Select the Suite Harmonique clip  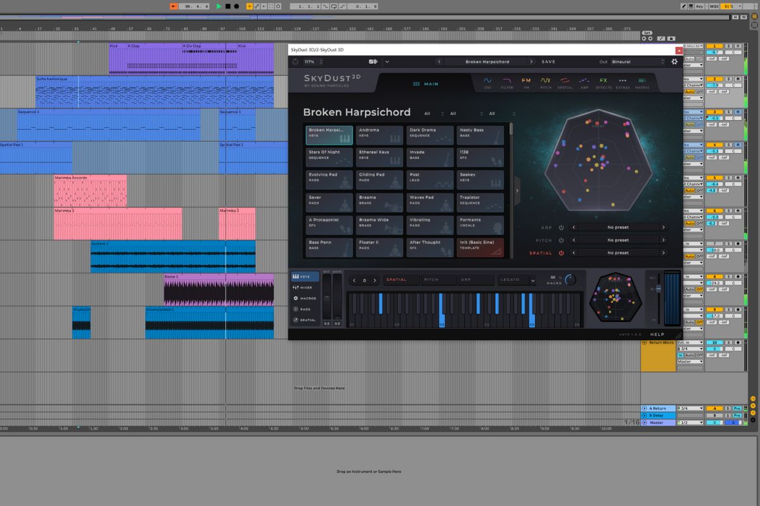(155, 92)
